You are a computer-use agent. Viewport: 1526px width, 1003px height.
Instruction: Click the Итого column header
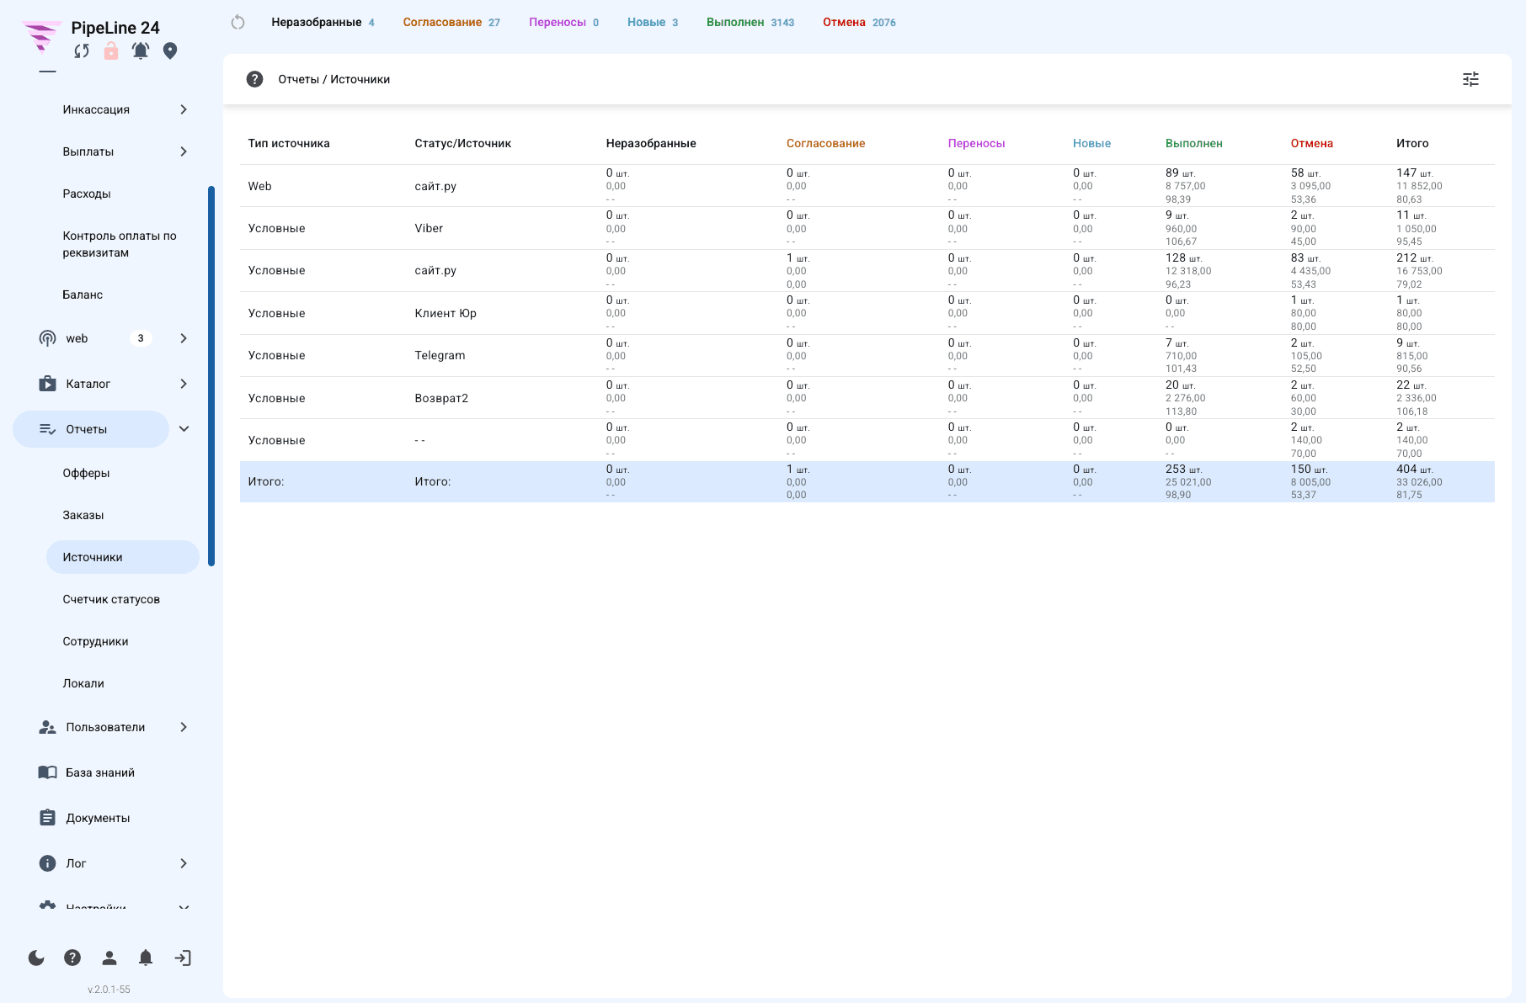1412,143
